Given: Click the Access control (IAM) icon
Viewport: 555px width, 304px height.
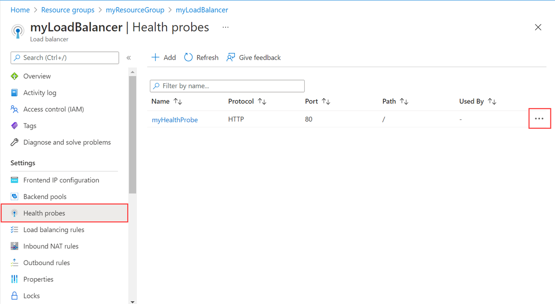Looking at the screenshot, I should (x=14, y=109).
